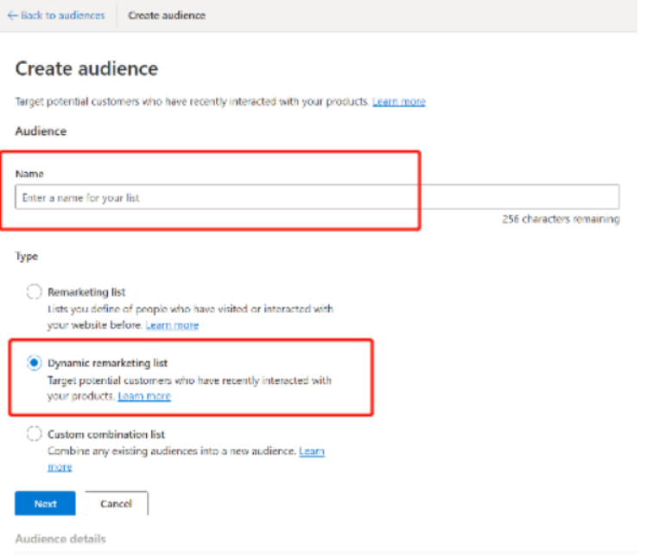Screen dimensions: 672x556
Task: Go back via Back to audiences link
Action: 62,16
